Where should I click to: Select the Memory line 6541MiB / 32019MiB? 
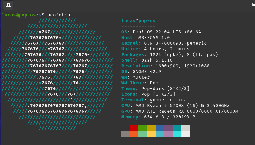coord(158,117)
